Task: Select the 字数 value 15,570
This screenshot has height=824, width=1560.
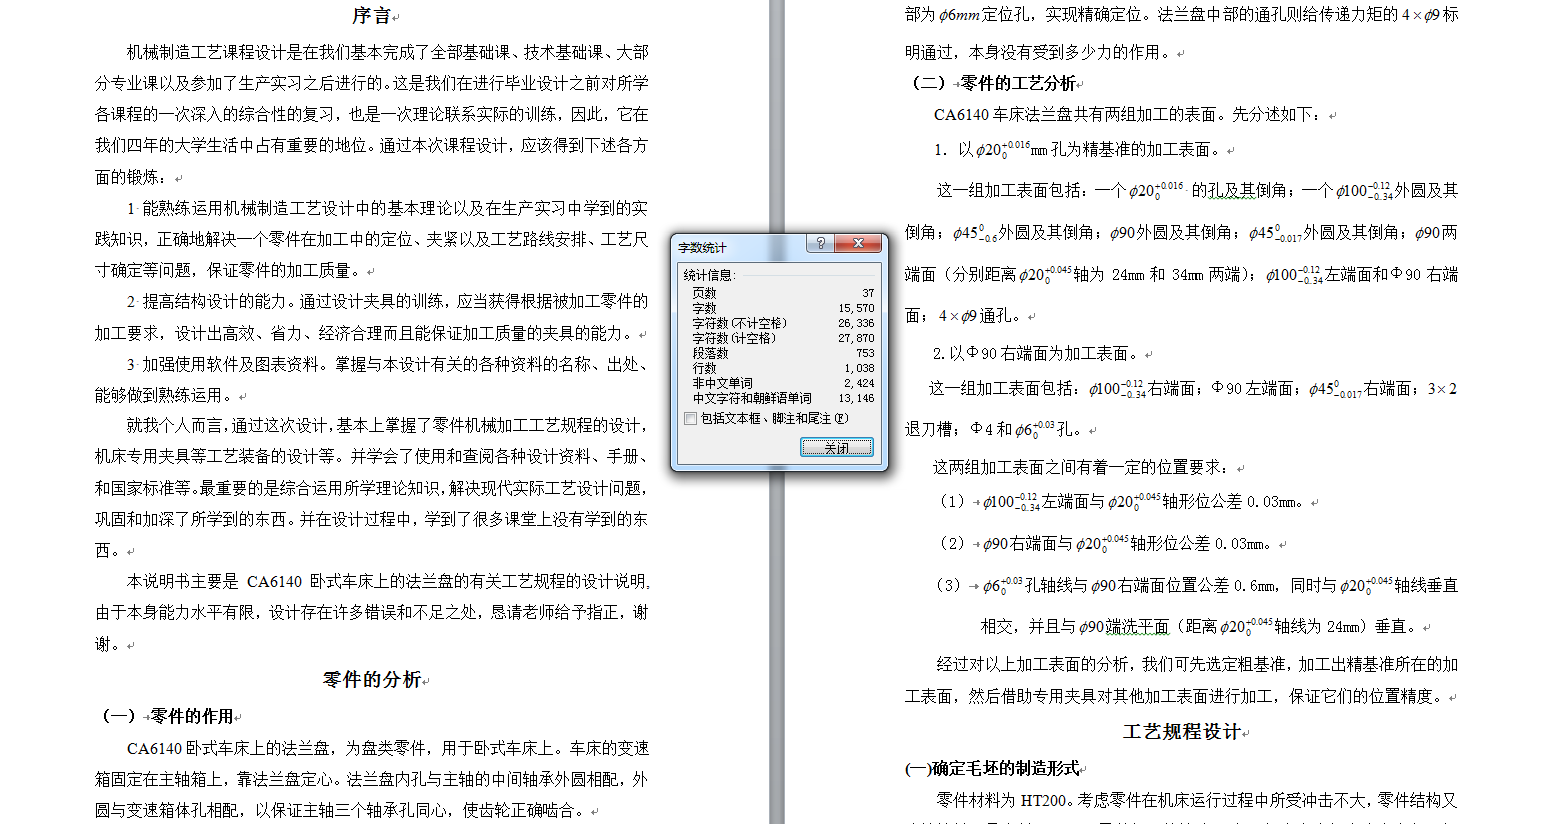Action: tap(856, 308)
